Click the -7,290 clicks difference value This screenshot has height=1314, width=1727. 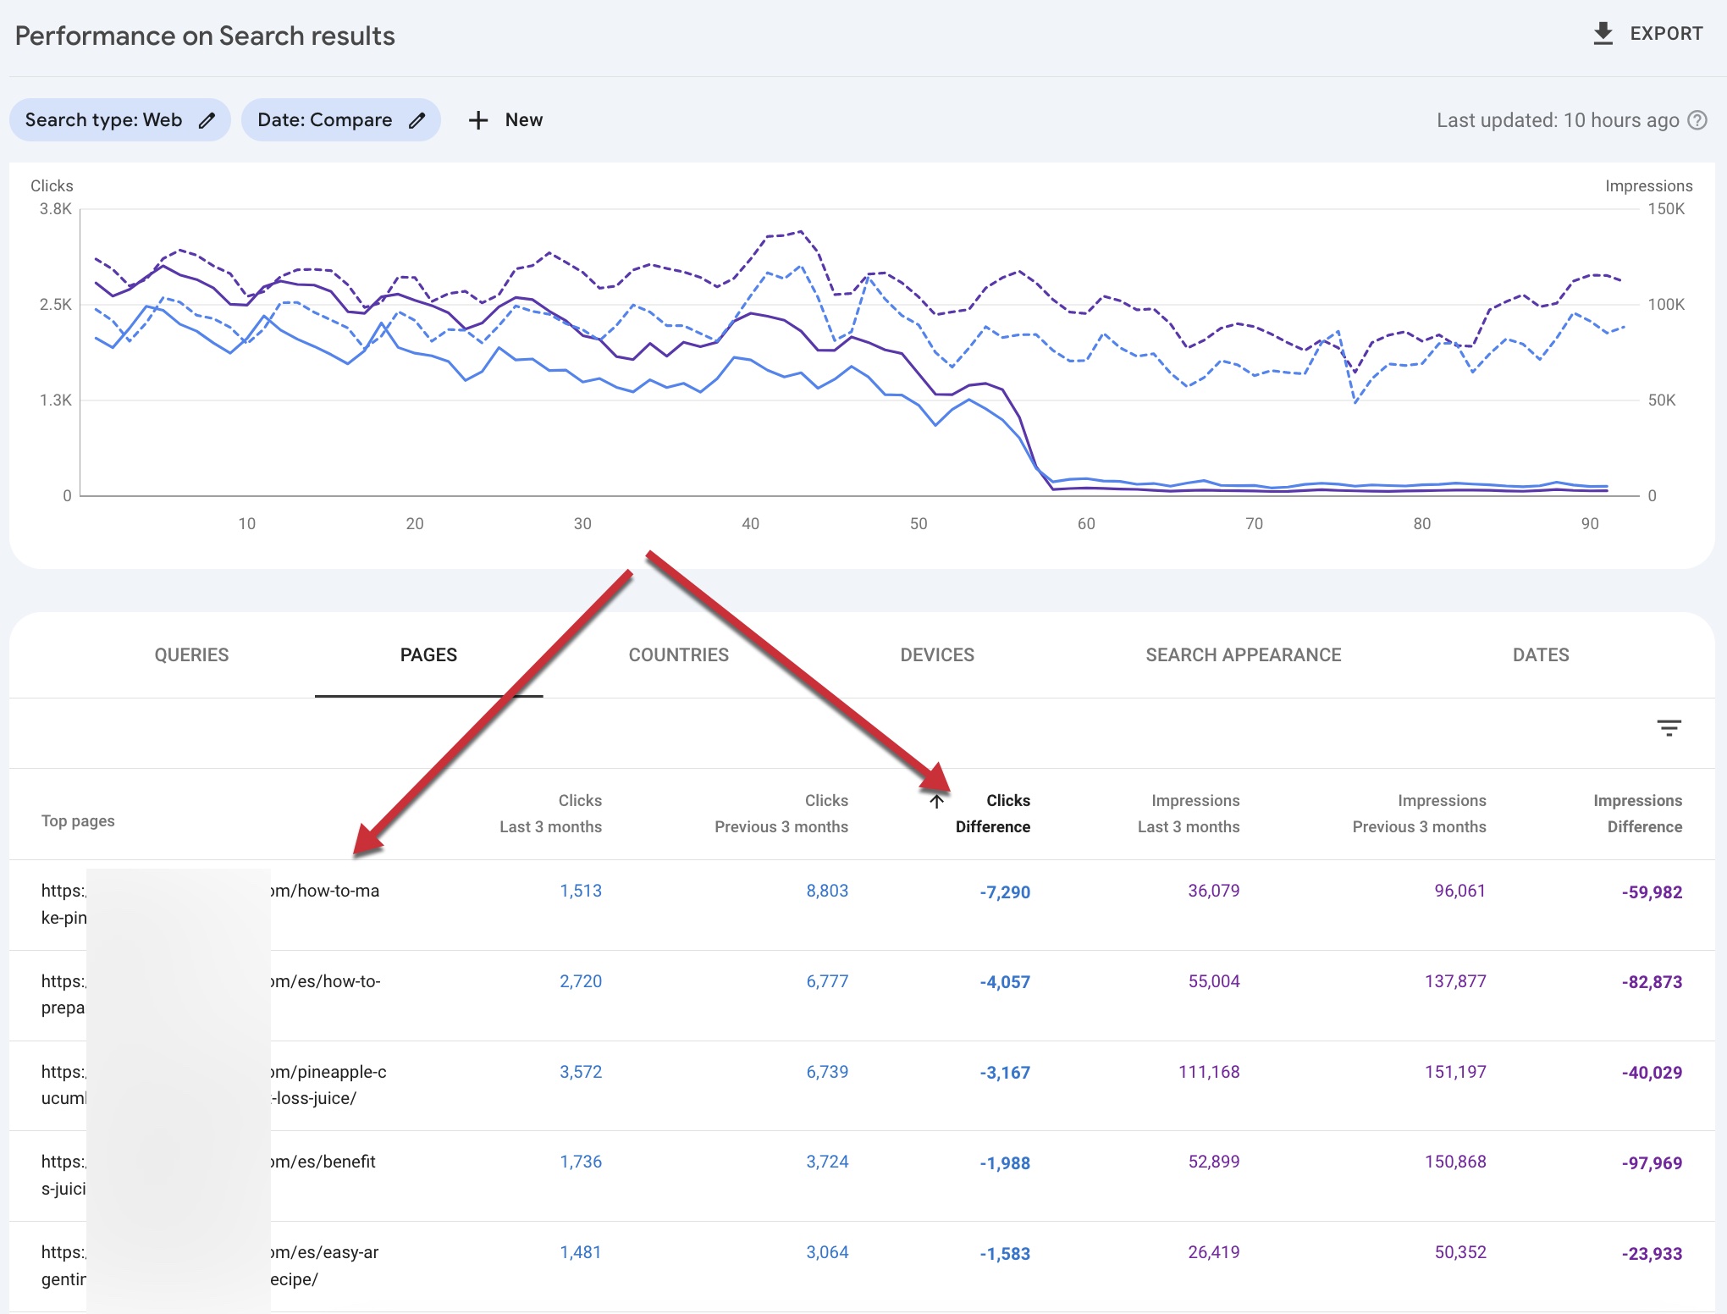click(1005, 892)
